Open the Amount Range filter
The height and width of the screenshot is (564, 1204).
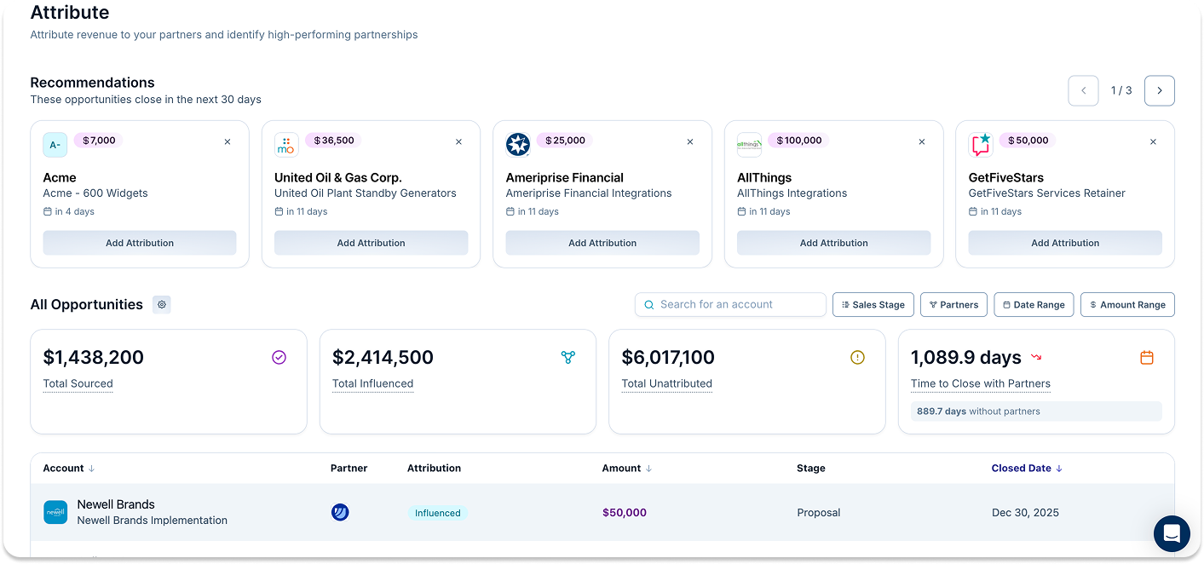(1127, 305)
